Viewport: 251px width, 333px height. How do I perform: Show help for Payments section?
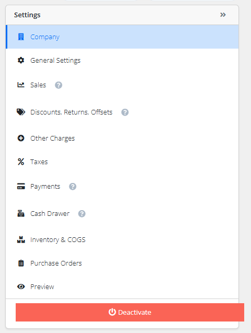coord(73,187)
